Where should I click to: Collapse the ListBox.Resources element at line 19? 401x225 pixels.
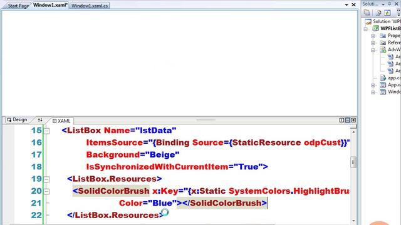46,179
